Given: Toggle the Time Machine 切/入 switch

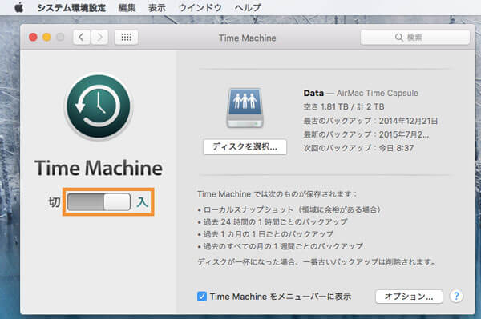Looking at the screenshot, I should 99,201.
